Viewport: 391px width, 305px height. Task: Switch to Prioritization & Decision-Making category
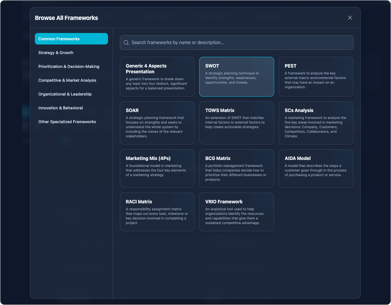pos(69,66)
